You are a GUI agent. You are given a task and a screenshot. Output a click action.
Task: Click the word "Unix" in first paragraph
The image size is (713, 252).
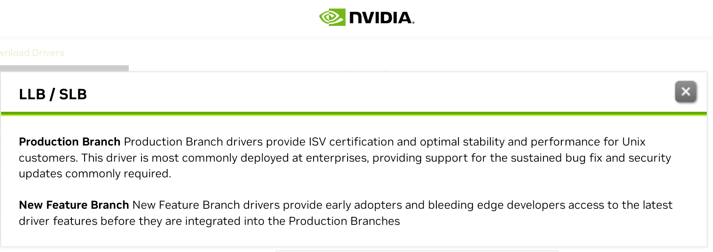click(x=634, y=142)
